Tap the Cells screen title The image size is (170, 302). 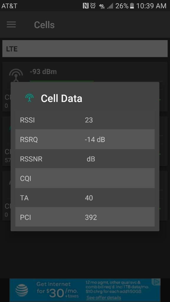(x=44, y=25)
